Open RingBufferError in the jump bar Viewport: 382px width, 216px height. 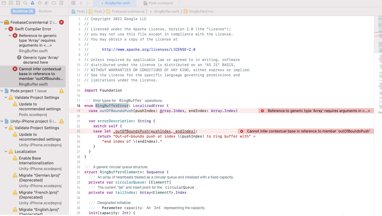point(200,11)
